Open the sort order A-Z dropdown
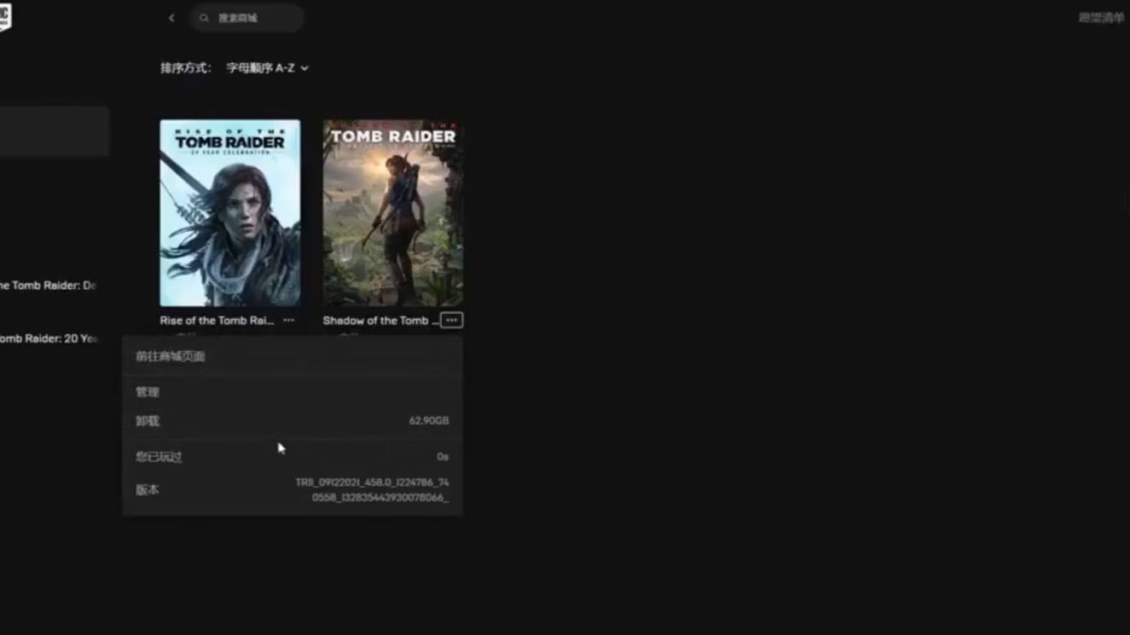Viewport: 1130px width, 635px height. click(267, 68)
